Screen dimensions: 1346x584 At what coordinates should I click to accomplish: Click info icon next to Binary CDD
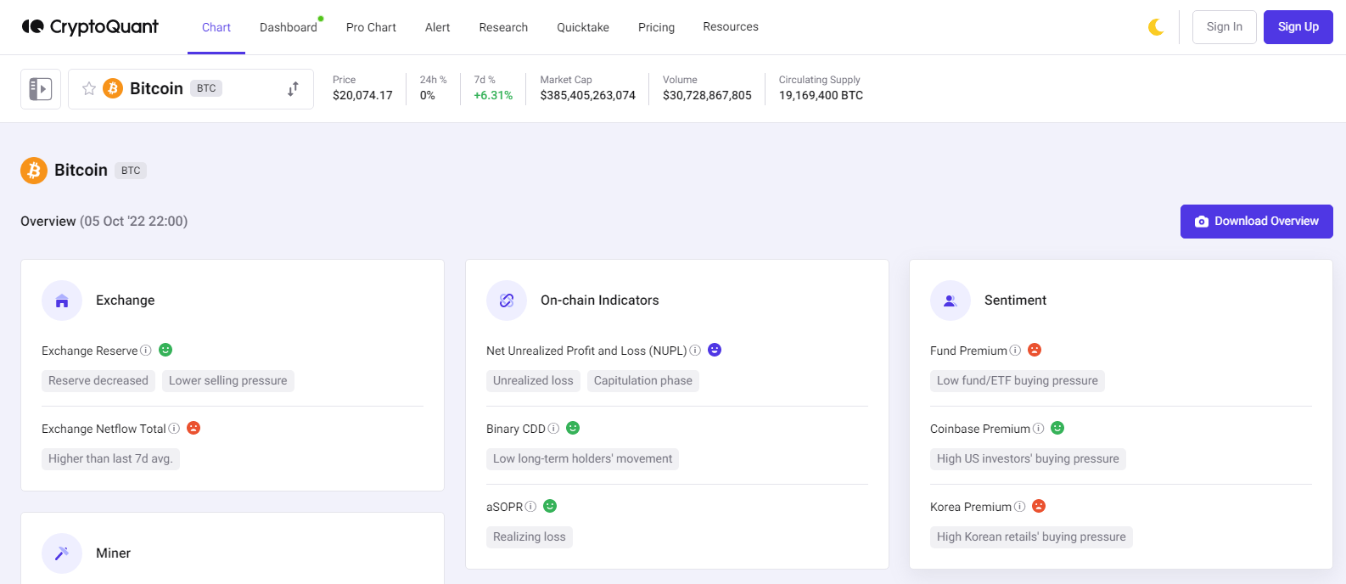553,429
